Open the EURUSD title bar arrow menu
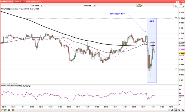Image resolution: width=185 pixels, height=112 pixels. coord(3,2)
